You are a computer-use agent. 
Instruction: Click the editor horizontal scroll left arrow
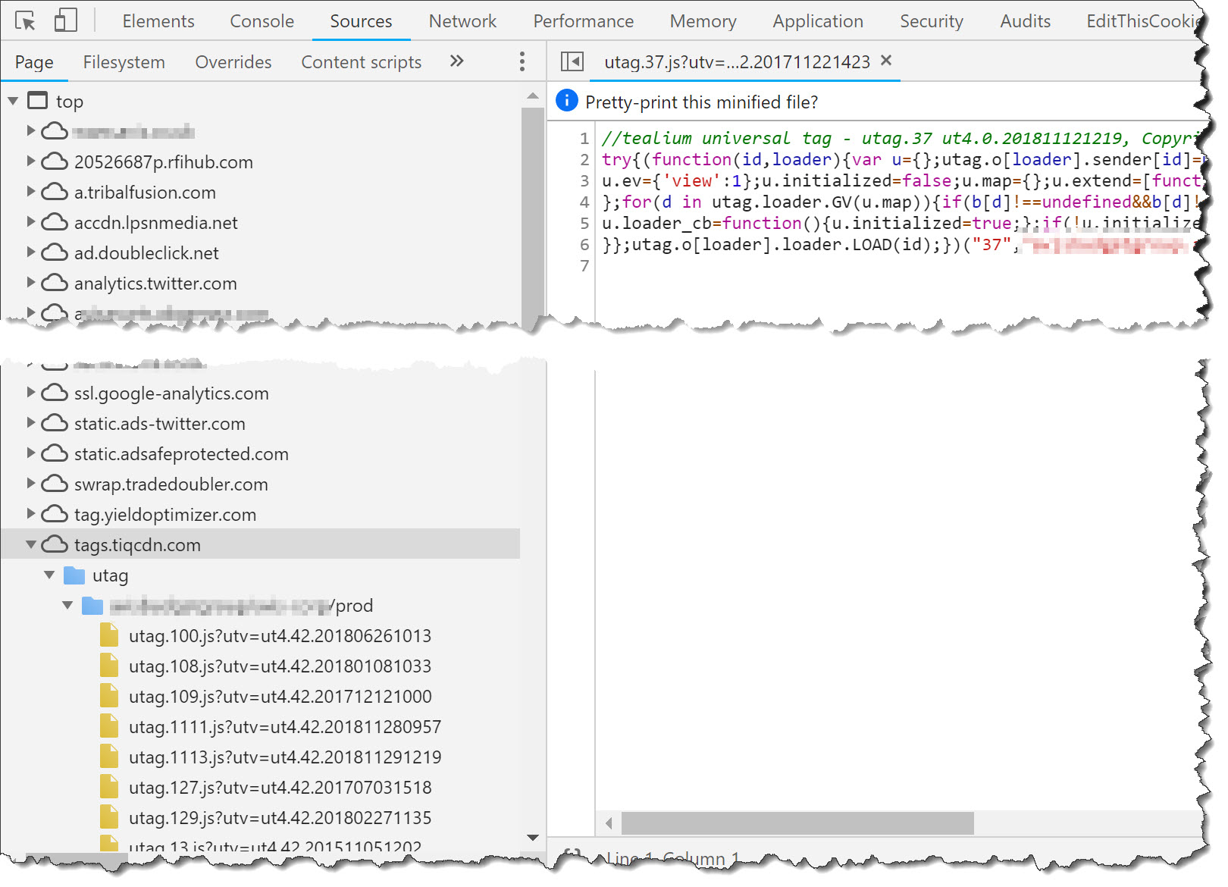tap(609, 823)
